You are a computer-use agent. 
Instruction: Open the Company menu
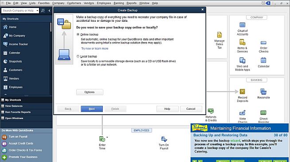(58, 3)
